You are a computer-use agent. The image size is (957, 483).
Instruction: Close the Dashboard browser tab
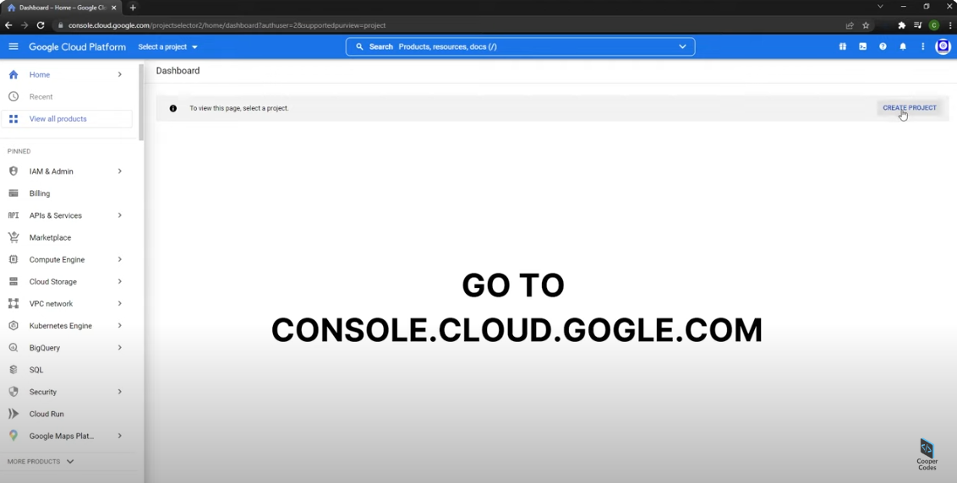pos(114,8)
